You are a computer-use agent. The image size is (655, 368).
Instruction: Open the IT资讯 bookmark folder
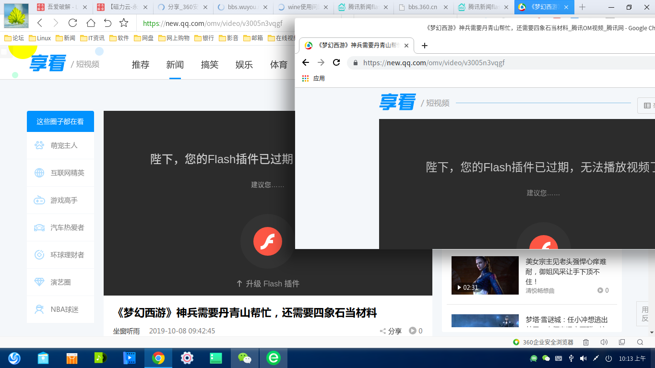click(x=92, y=38)
